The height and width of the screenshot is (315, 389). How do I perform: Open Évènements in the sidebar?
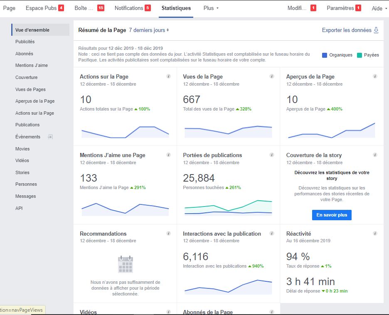27,137
